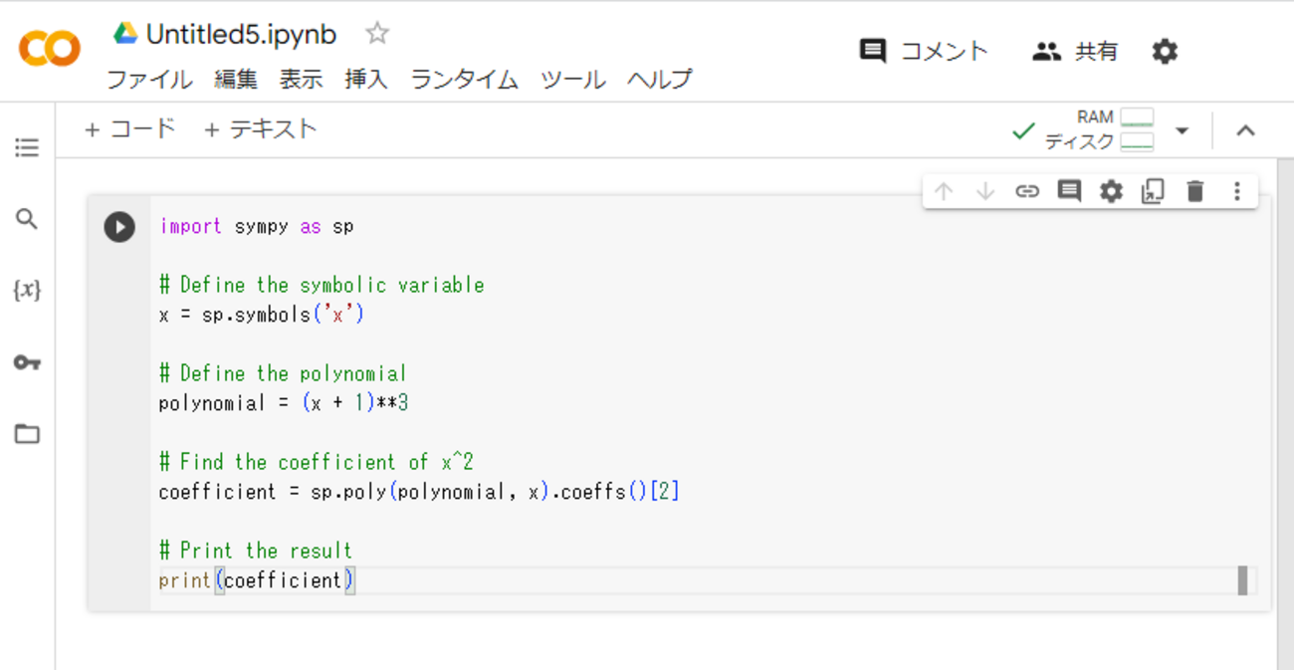
Task: Open the table of contents sidebar
Action: [x=26, y=146]
